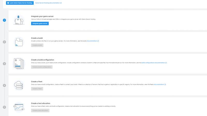Click Learn about Game Server Hosting button
This screenshot has height=116, width=207.
pyautogui.click(x=20, y=3)
